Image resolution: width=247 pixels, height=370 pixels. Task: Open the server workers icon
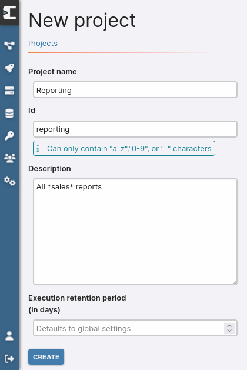pos(9,91)
